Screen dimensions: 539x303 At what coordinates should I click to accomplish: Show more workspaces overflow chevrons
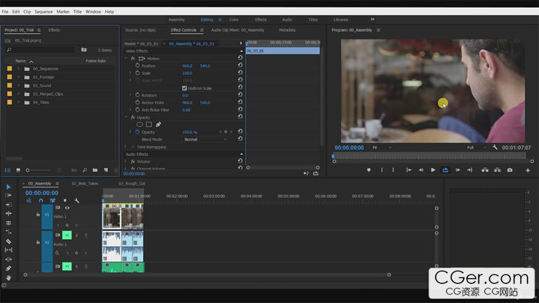[x=372, y=19]
